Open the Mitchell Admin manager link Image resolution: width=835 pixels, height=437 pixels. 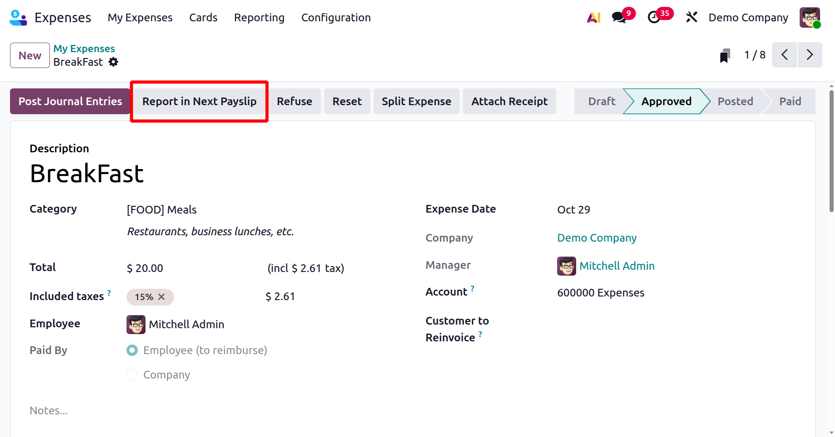617,266
